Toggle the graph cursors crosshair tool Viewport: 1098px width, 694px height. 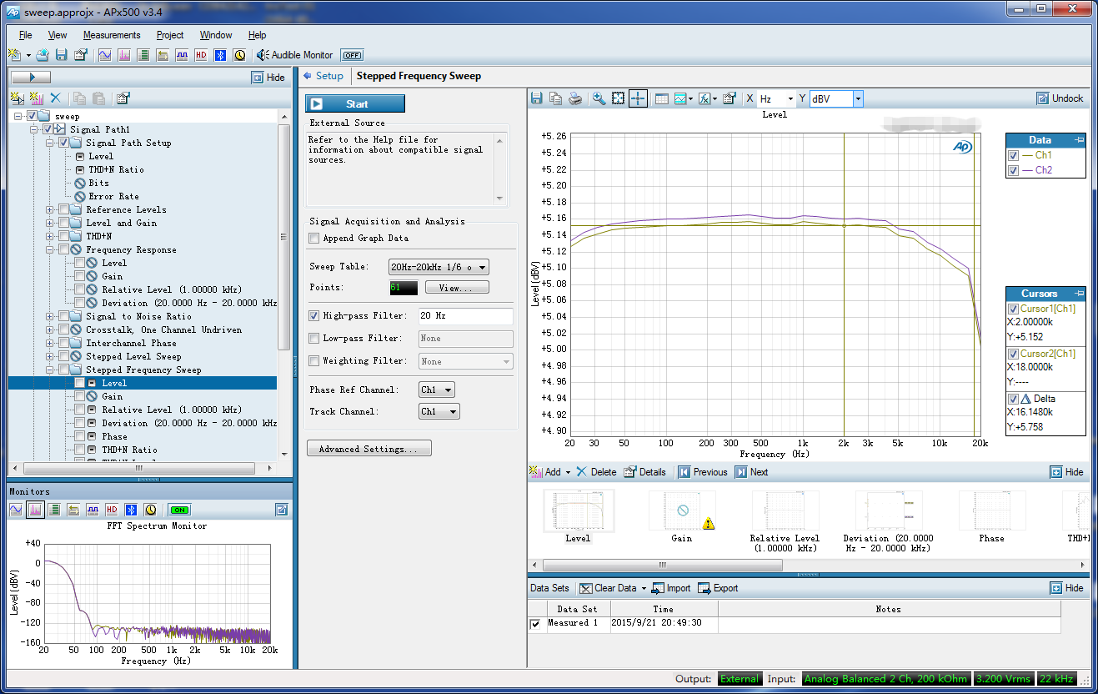[638, 98]
